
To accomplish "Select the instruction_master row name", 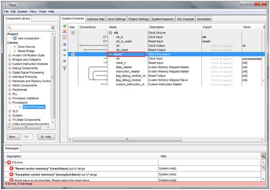I will click(x=128, y=71).
